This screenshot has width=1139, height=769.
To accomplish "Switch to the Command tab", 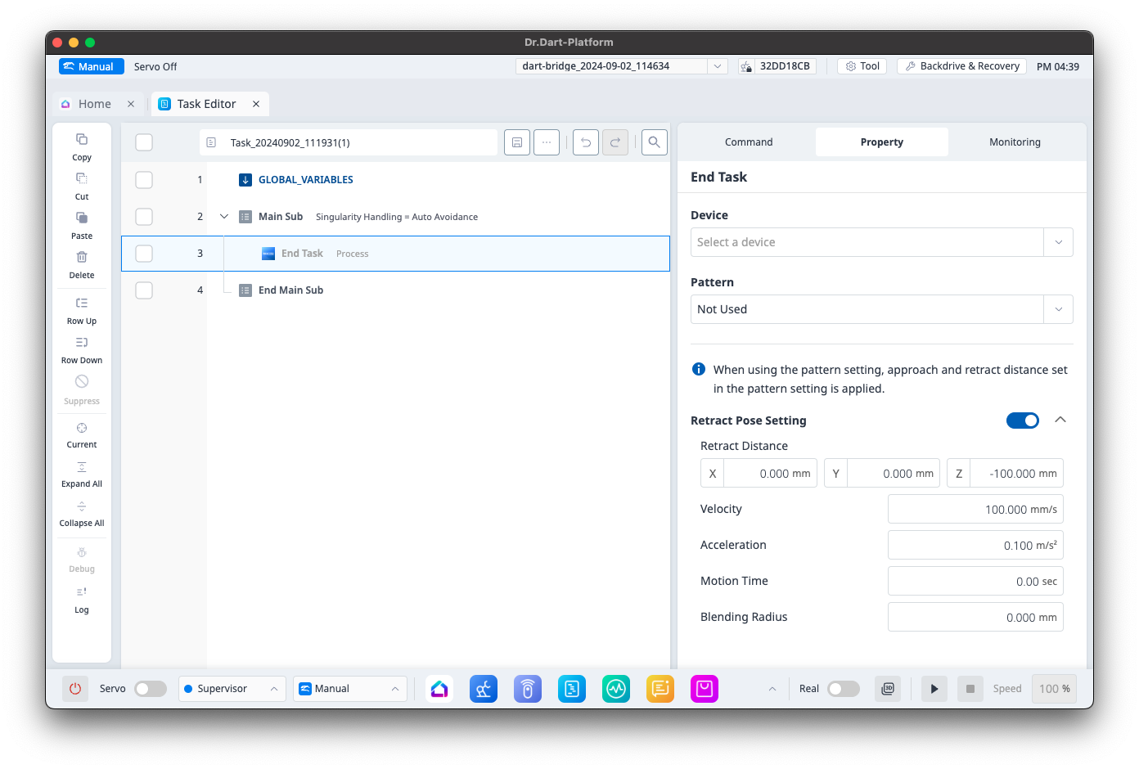I will coord(748,142).
